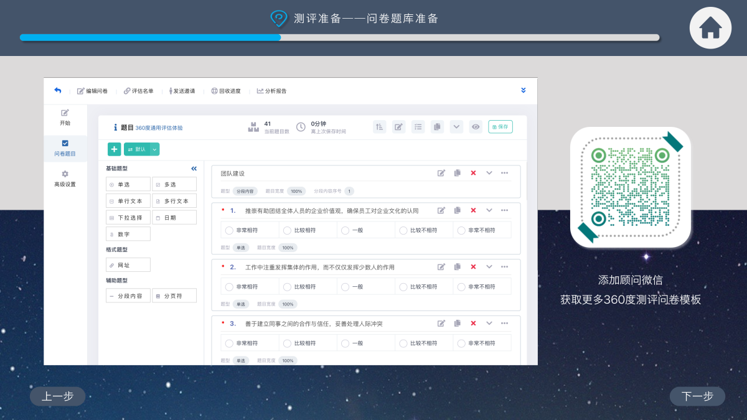
Task: Edit the 团队建设 section
Action: coord(441,173)
